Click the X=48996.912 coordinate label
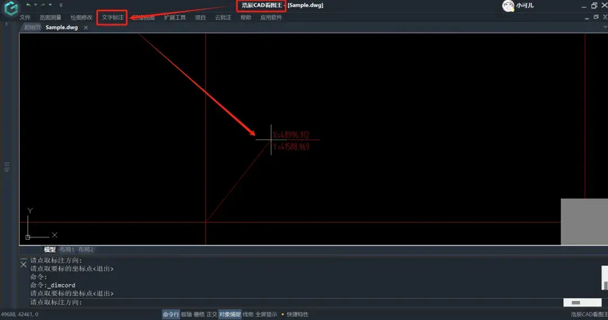Screen dimensions: 608x320 click(291, 135)
